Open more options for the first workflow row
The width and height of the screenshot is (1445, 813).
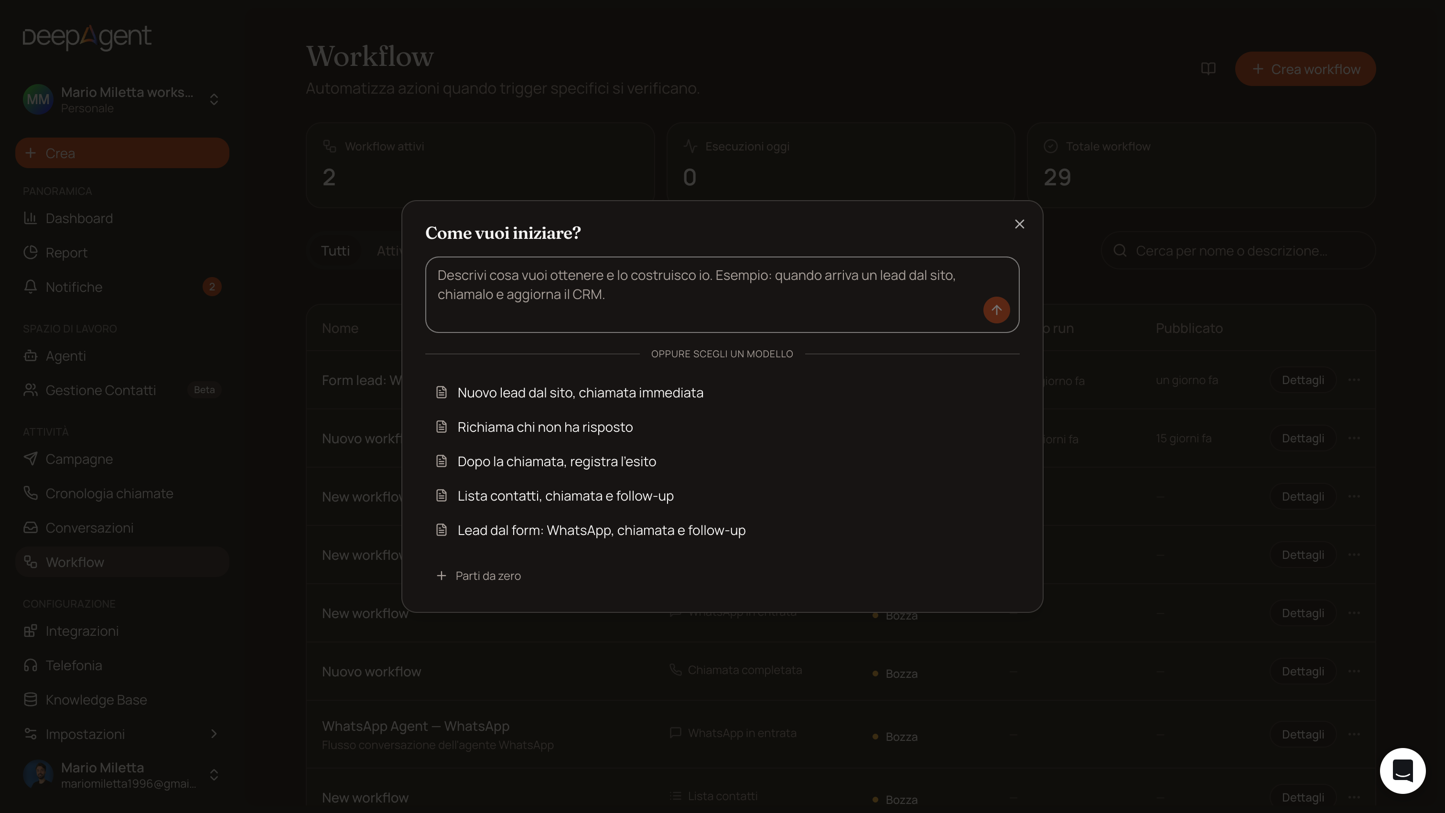coord(1354,380)
